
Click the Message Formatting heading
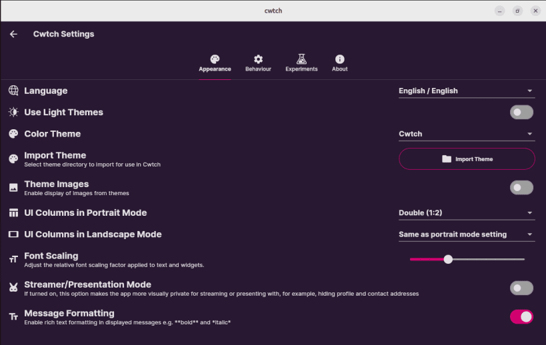(69, 313)
